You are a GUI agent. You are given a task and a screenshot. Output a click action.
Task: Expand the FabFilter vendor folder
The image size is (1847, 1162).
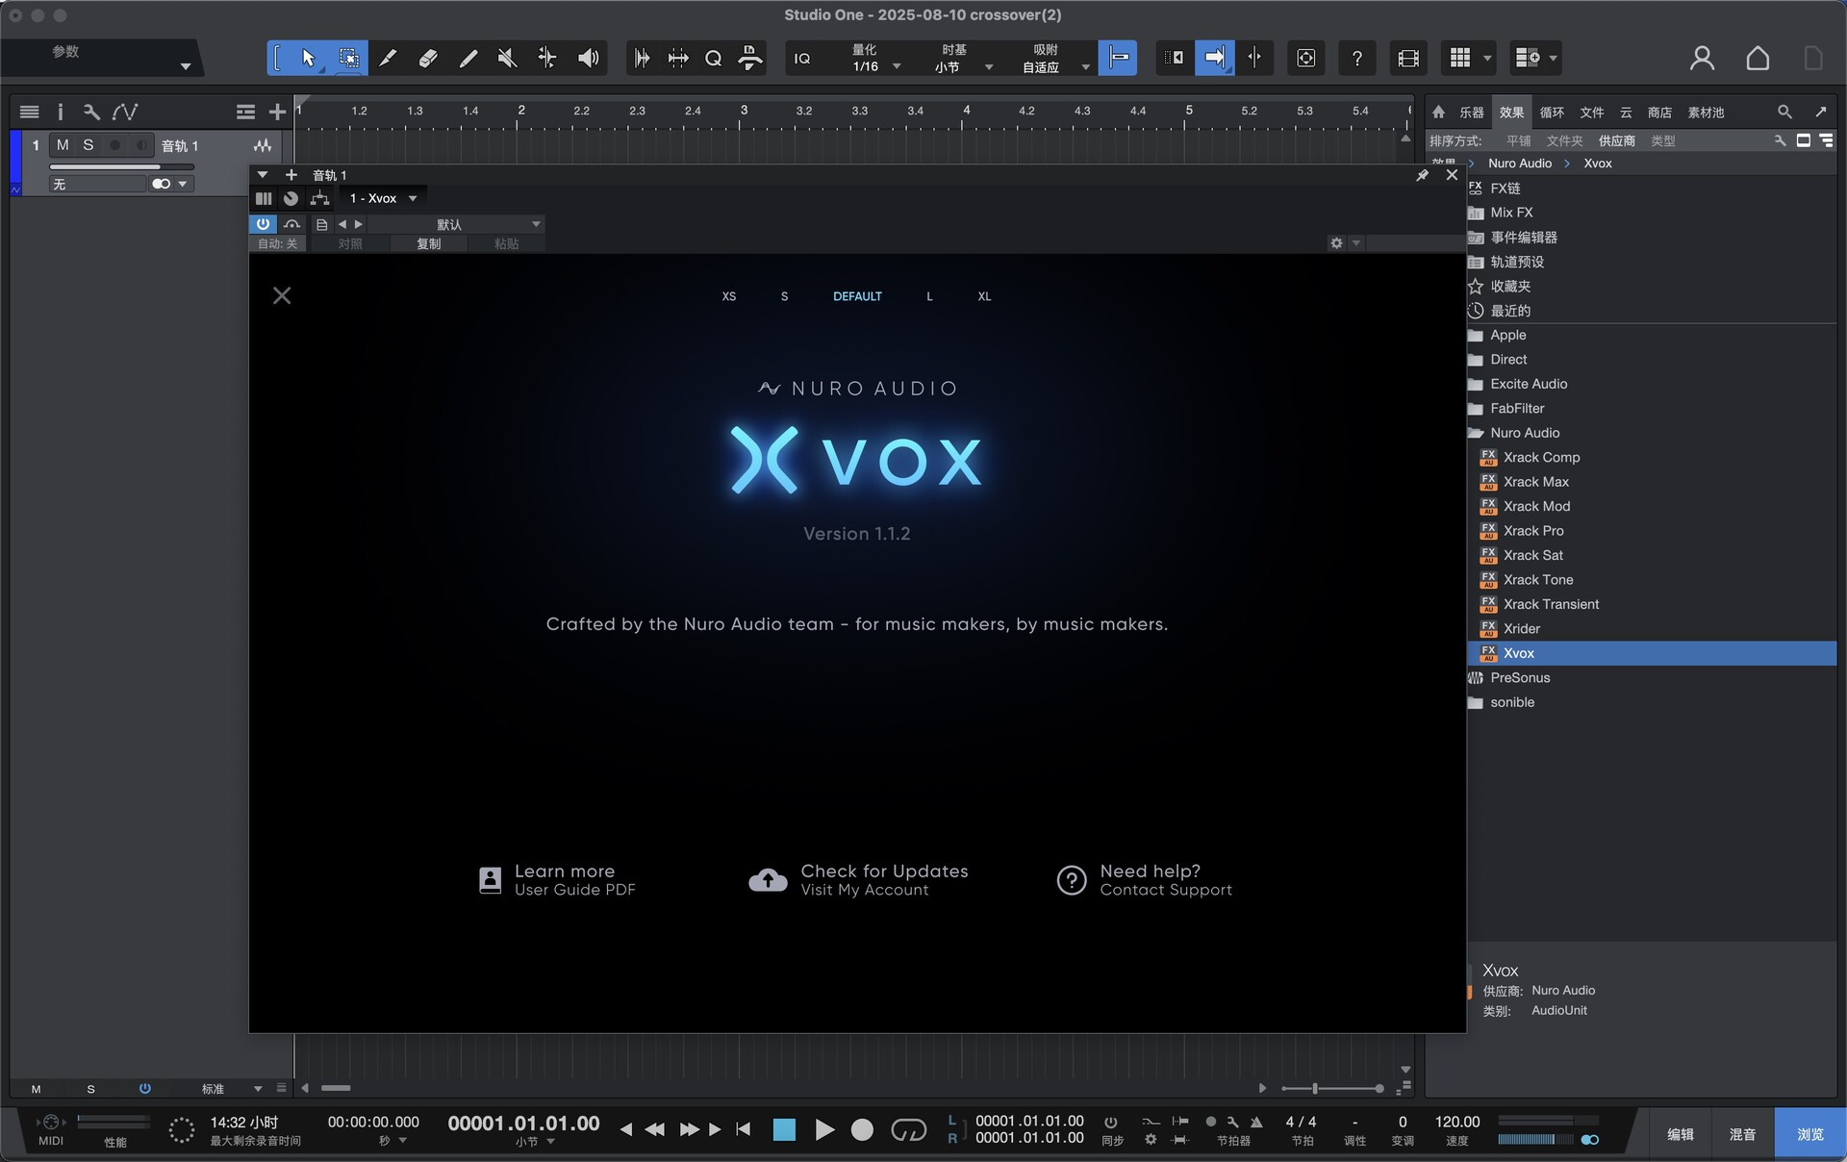[1476, 409]
